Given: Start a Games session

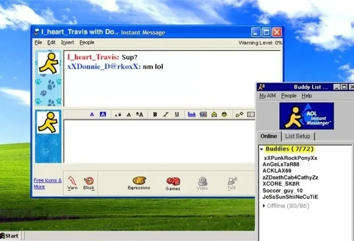Looking at the screenshot, I should pos(173,182).
